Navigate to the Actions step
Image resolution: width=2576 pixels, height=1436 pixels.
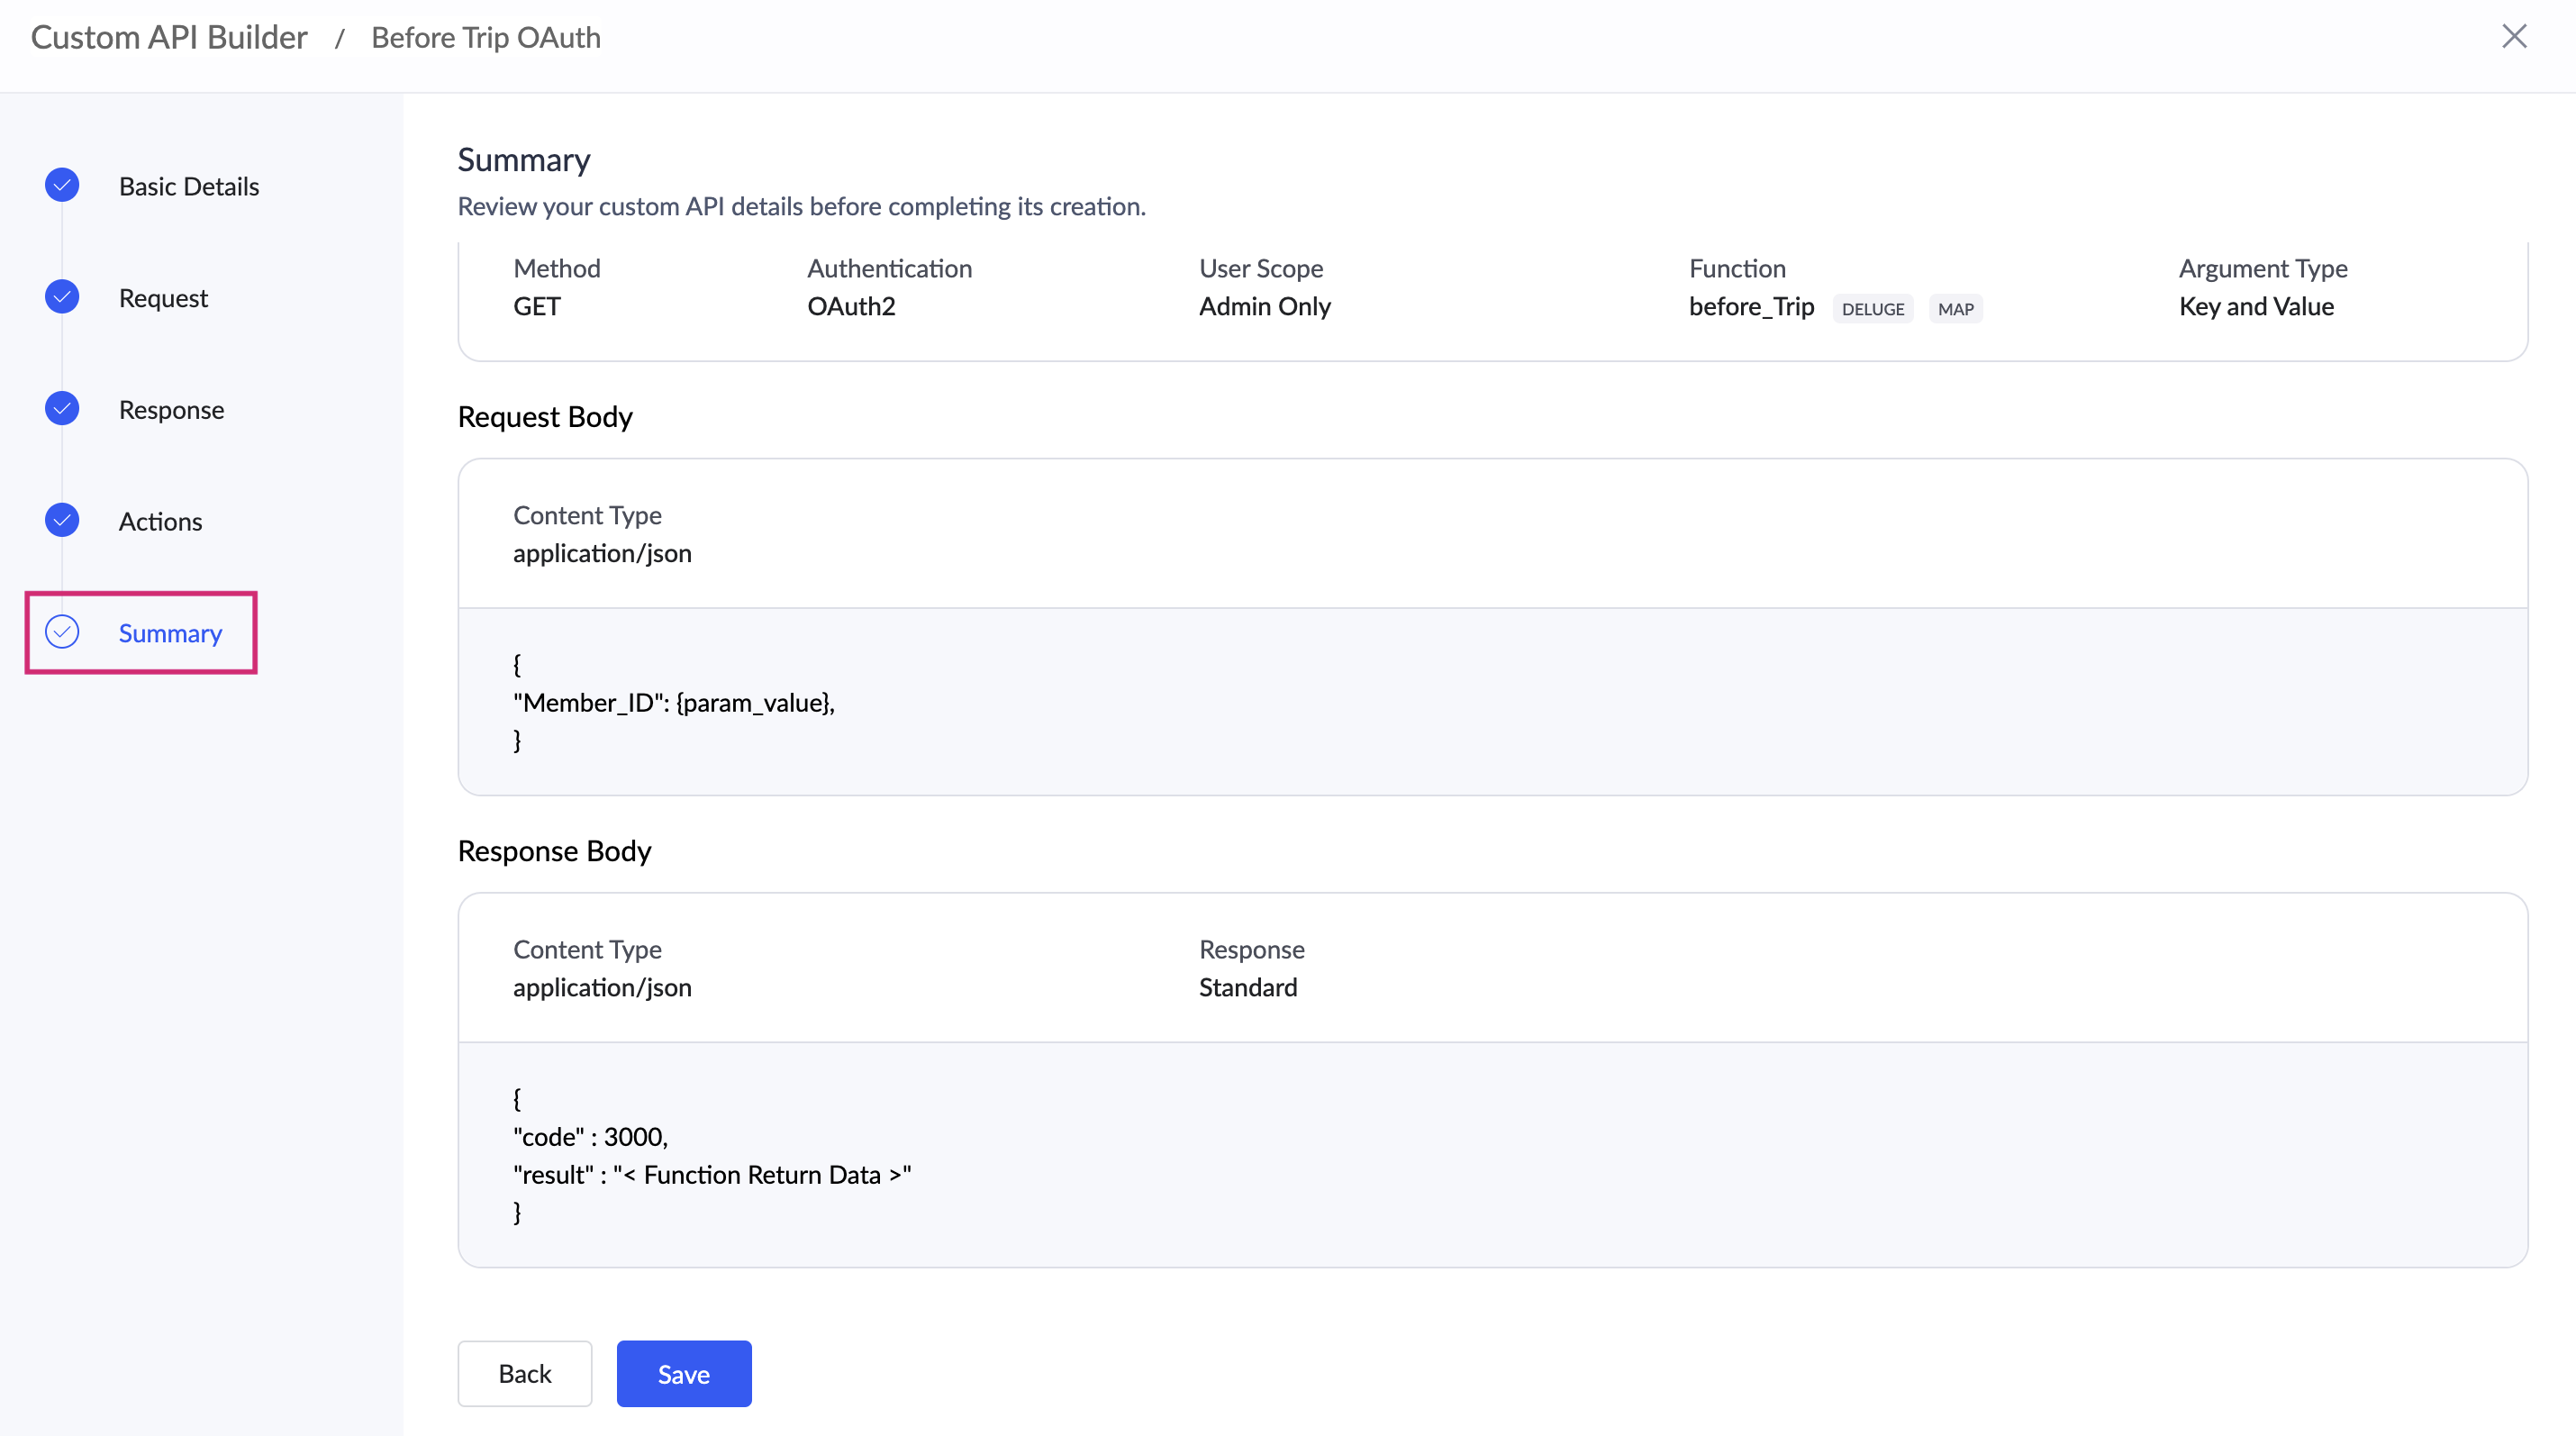point(160,522)
